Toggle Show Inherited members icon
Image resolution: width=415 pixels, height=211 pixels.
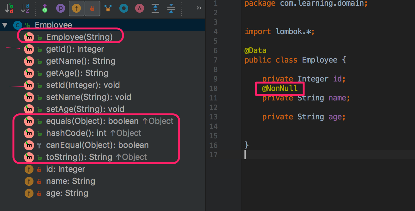click(45, 8)
